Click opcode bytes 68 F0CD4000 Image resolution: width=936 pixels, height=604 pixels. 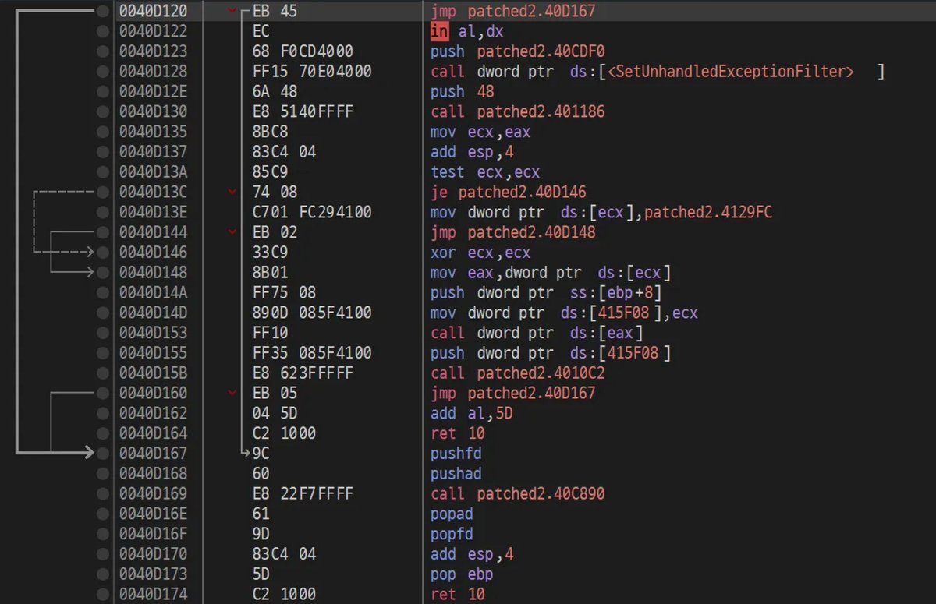click(303, 51)
